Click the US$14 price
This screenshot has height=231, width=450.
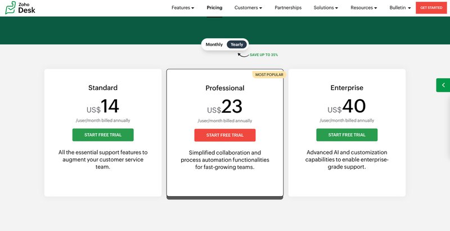tap(103, 106)
